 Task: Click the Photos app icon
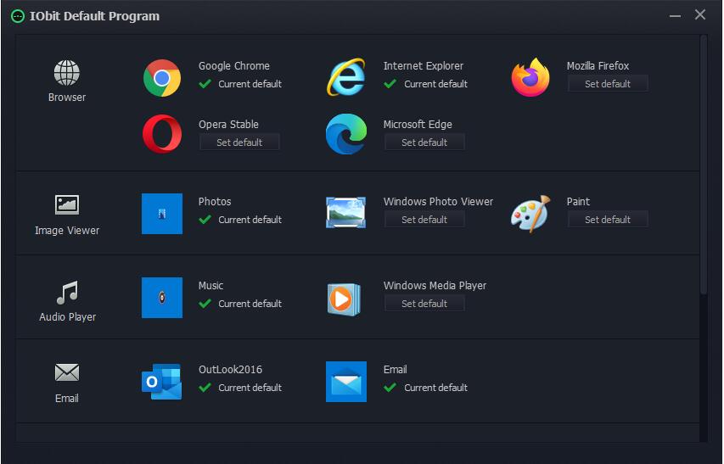point(161,214)
